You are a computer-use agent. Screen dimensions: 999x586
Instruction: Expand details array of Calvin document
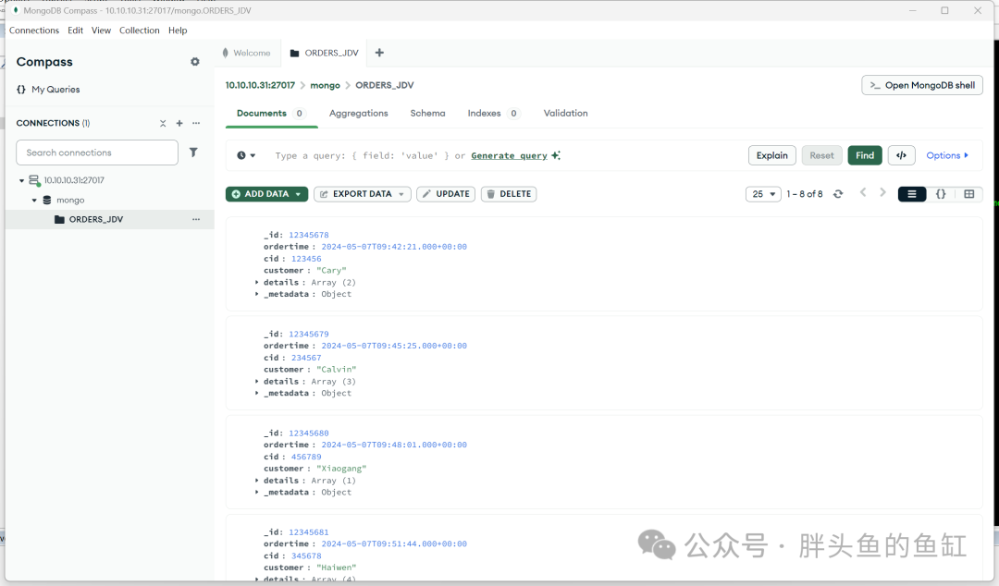point(257,382)
